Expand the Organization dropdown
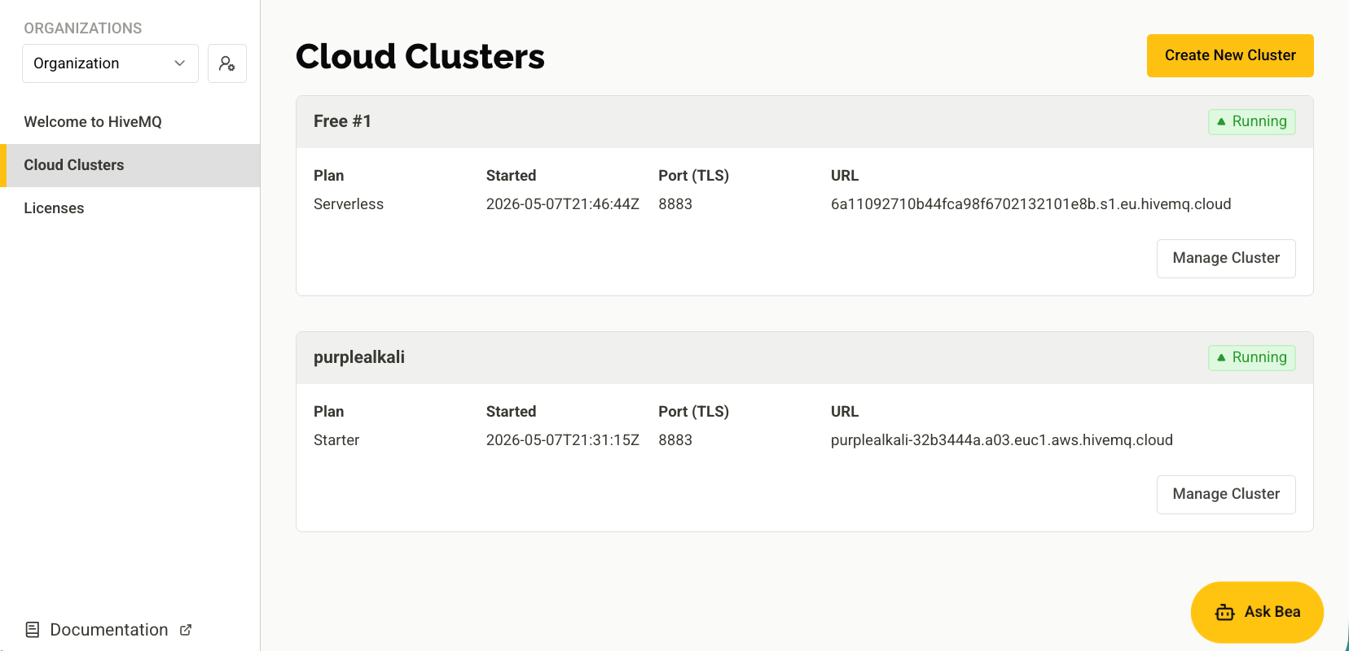1349x651 pixels. pos(110,63)
